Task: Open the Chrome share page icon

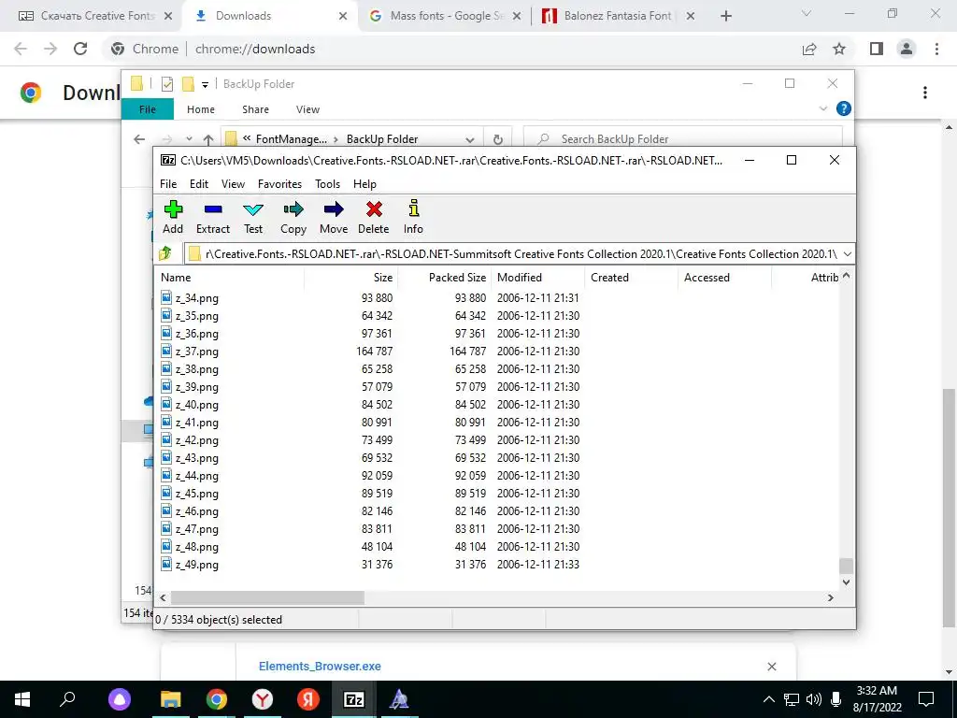Action: pyautogui.click(x=809, y=49)
